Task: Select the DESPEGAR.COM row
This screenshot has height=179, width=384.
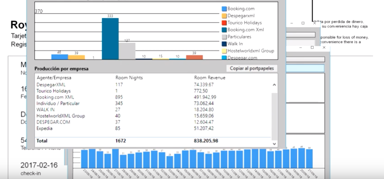Action: 153,122
